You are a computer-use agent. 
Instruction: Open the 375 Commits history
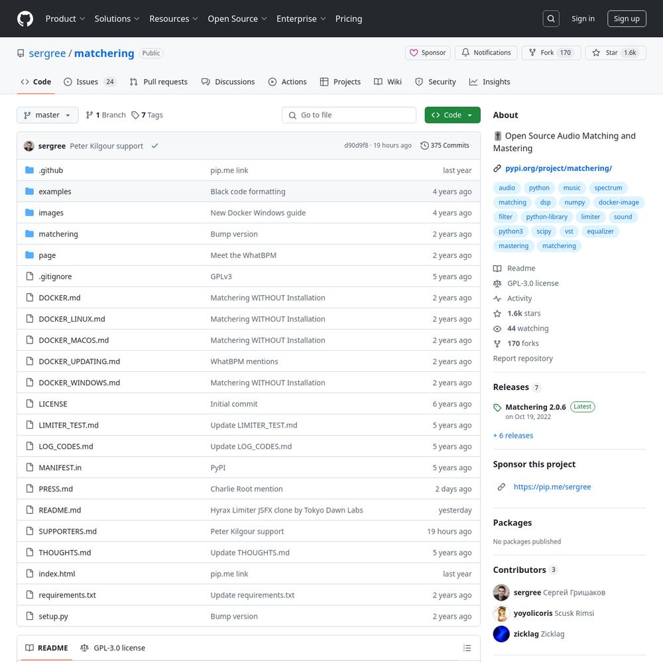444,145
